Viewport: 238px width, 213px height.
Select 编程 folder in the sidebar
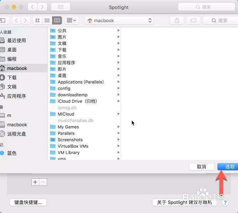click(23, 59)
